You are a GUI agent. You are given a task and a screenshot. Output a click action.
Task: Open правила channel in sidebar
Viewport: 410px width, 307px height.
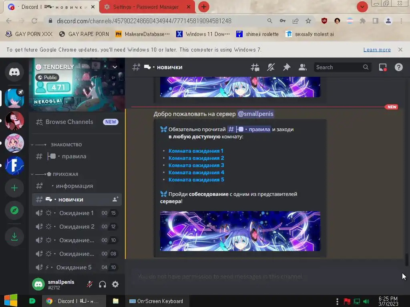click(77, 156)
